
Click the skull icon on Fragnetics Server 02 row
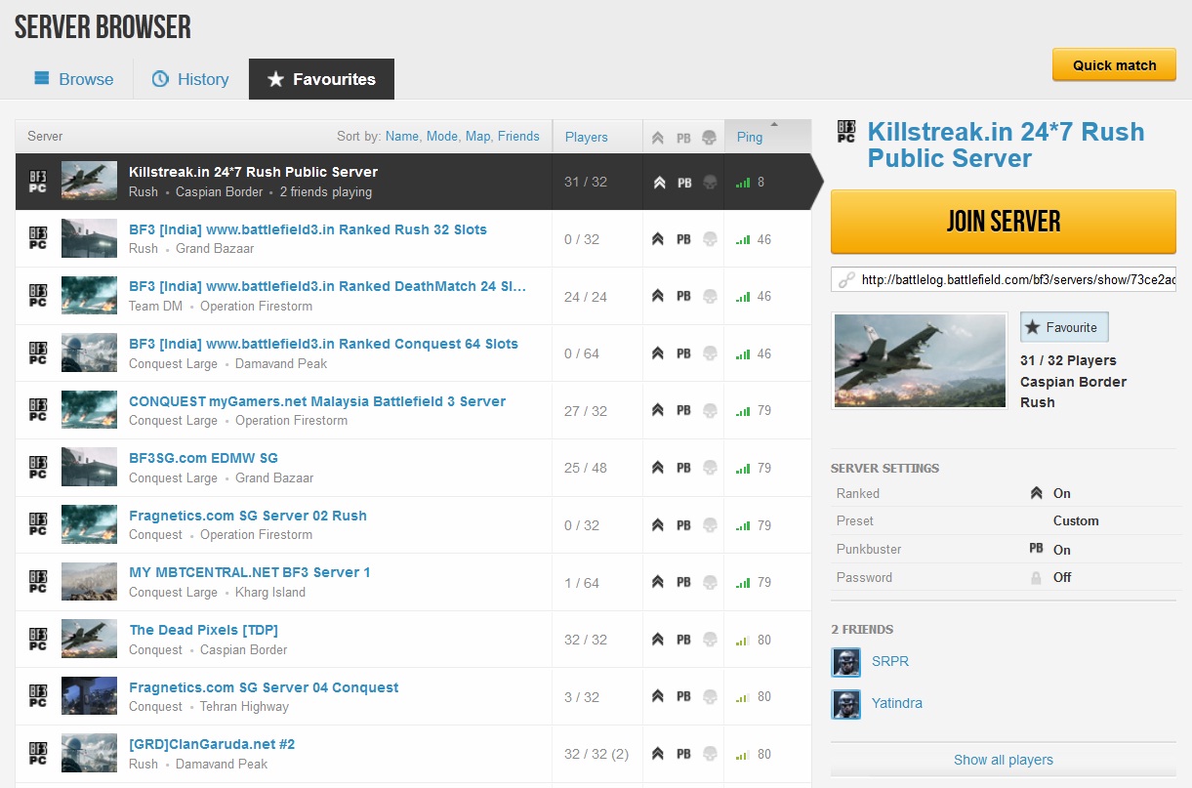(710, 525)
